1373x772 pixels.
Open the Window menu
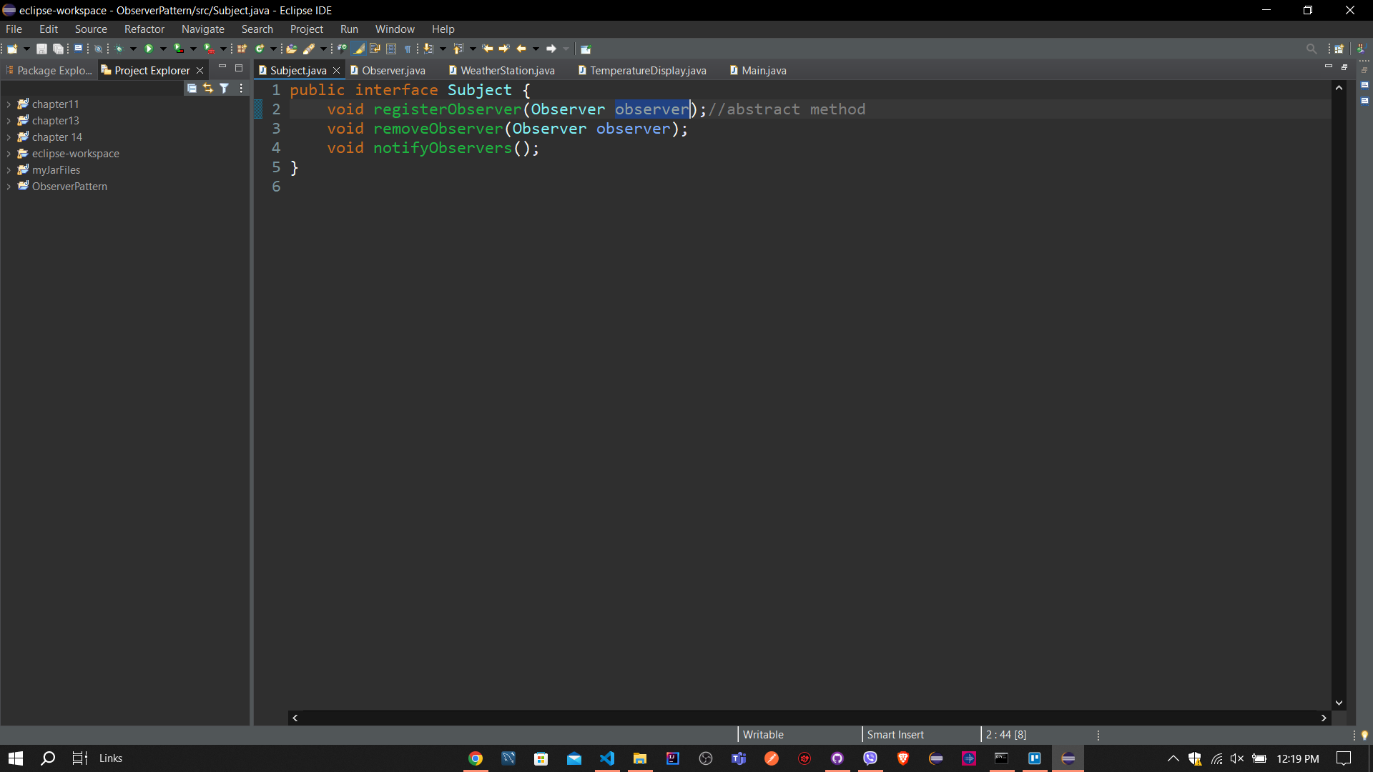point(395,29)
